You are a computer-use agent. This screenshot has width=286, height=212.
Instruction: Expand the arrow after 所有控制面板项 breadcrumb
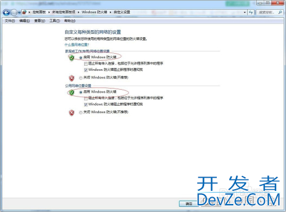coord(78,13)
